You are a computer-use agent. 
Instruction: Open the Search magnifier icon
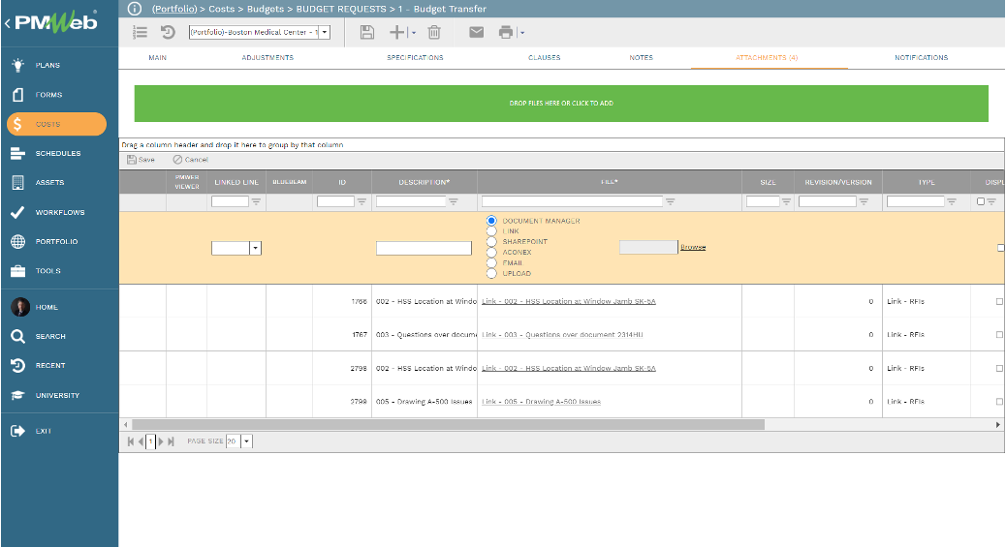tap(18, 336)
